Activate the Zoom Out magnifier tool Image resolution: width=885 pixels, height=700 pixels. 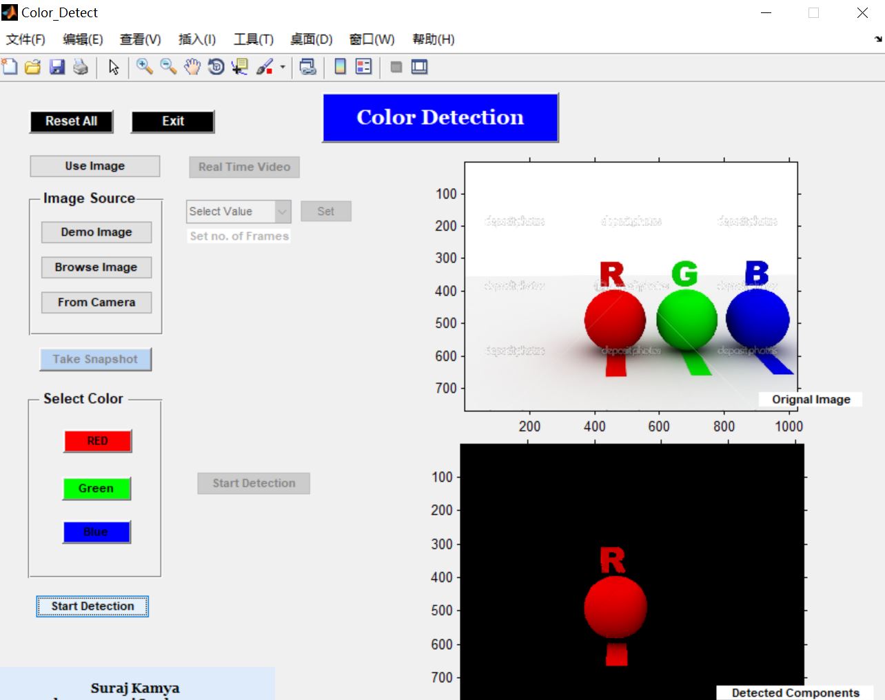[x=168, y=67]
